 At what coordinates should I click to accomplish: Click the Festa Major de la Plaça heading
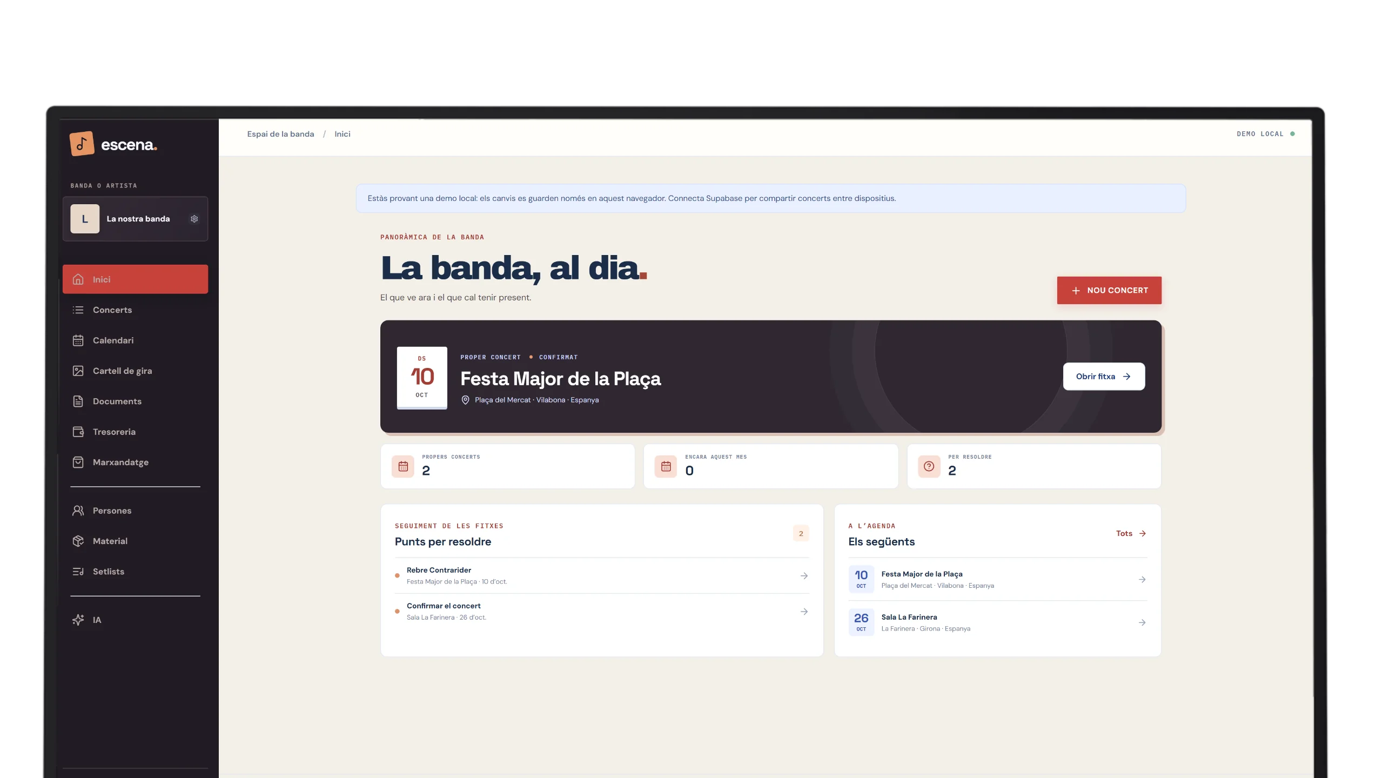[560, 379]
